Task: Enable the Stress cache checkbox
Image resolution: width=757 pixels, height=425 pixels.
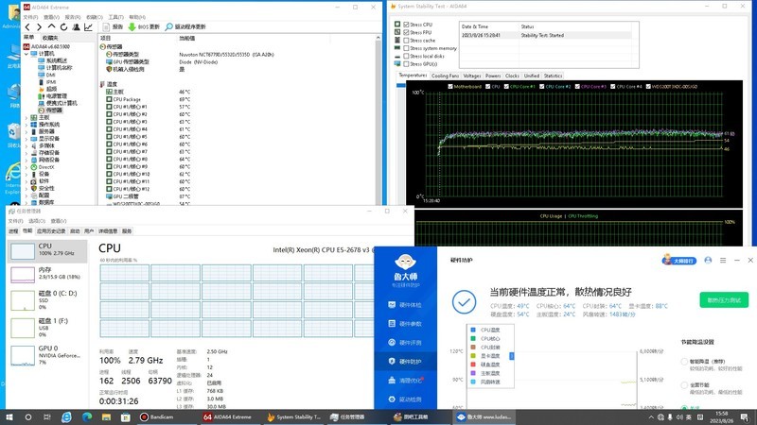Action: point(406,40)
